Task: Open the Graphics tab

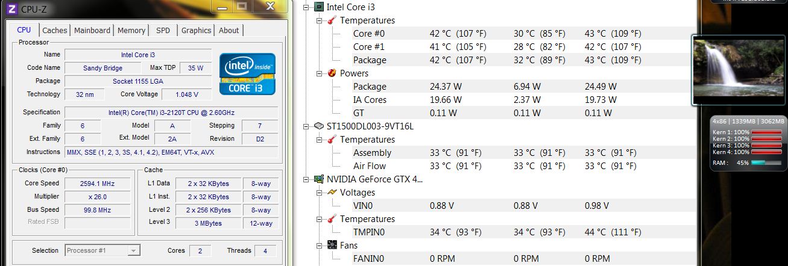Action: (196, 31)
